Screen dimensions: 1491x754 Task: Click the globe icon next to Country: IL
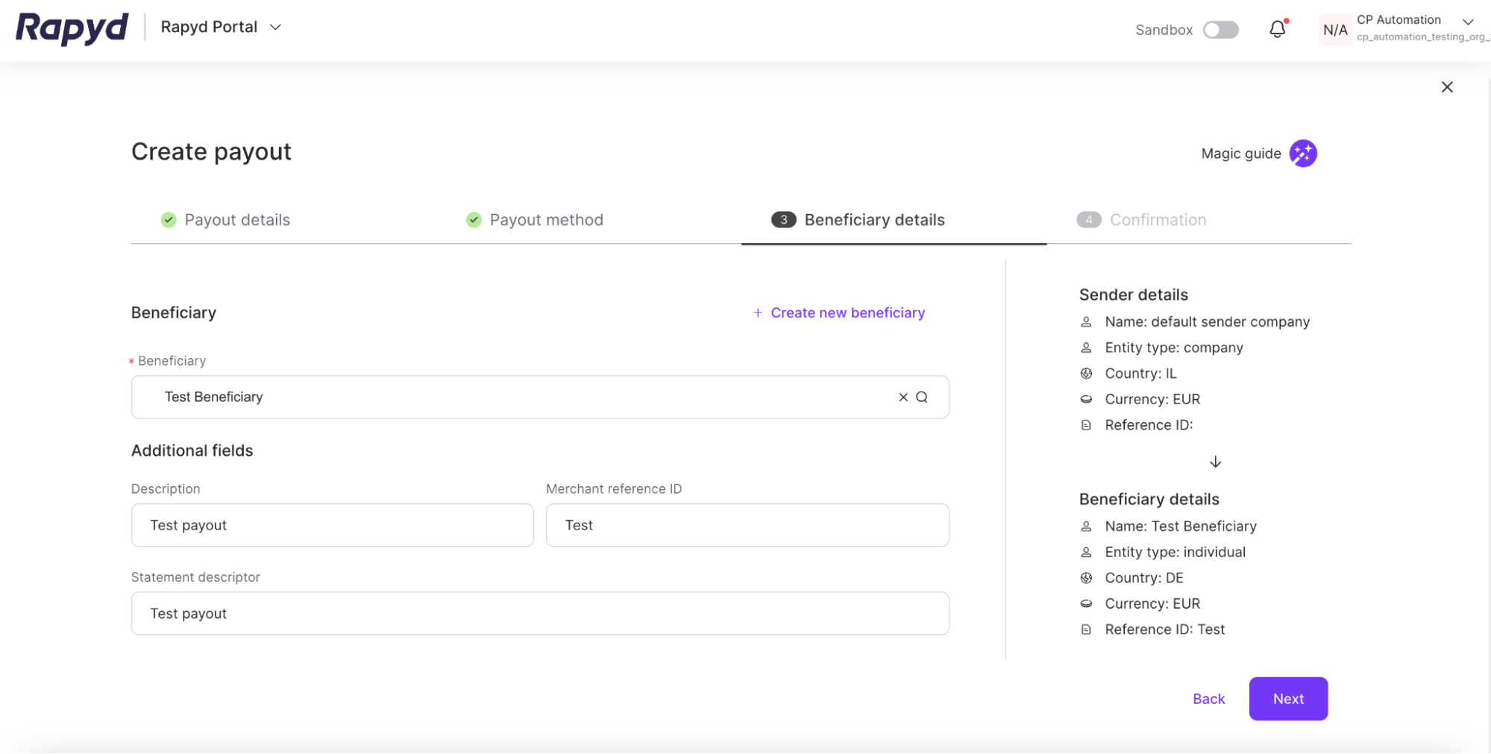tap(1086, 373)
